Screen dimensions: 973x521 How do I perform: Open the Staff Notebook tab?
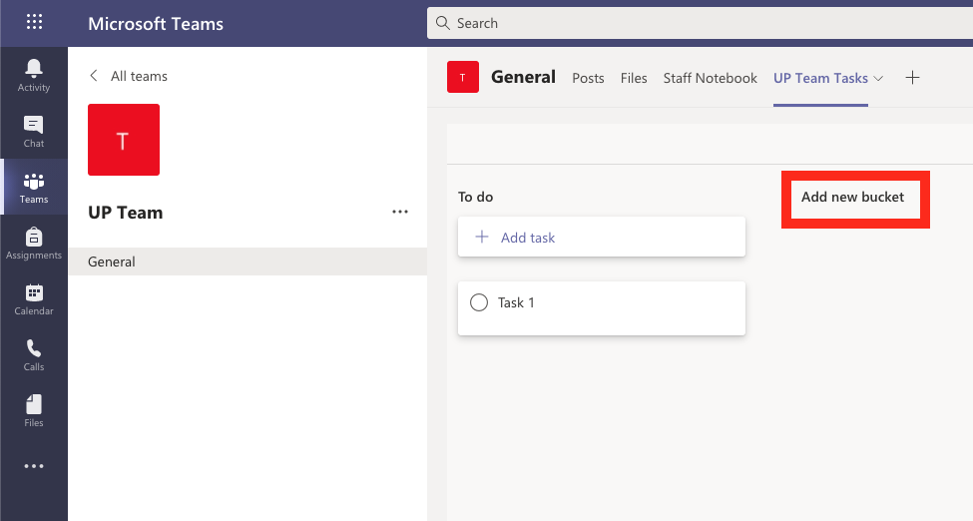710,78
